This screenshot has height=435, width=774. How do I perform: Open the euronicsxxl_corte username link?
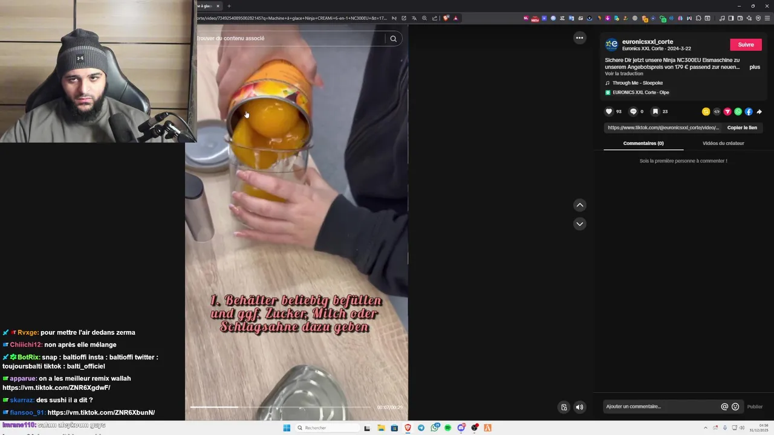point(648,42)
